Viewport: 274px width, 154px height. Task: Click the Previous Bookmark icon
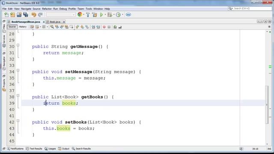click(77, 27)
